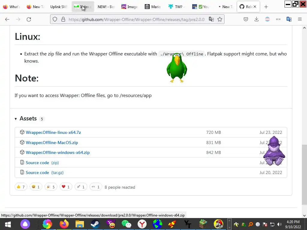Click file-zip icon beside Source code (tar.gz)

pyautogui.click(x=22, y=172)
